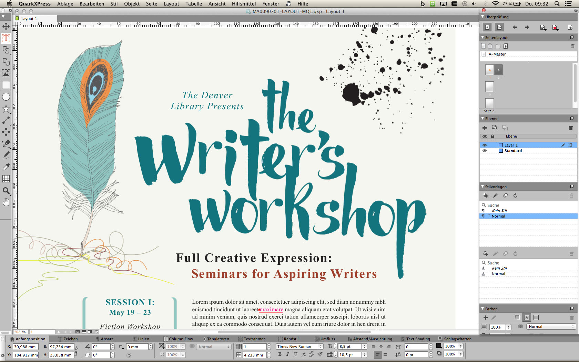Select the Pan hand tool
Image resolution: width=579 pixels, height=362 pixels.
tap(6, 202)
